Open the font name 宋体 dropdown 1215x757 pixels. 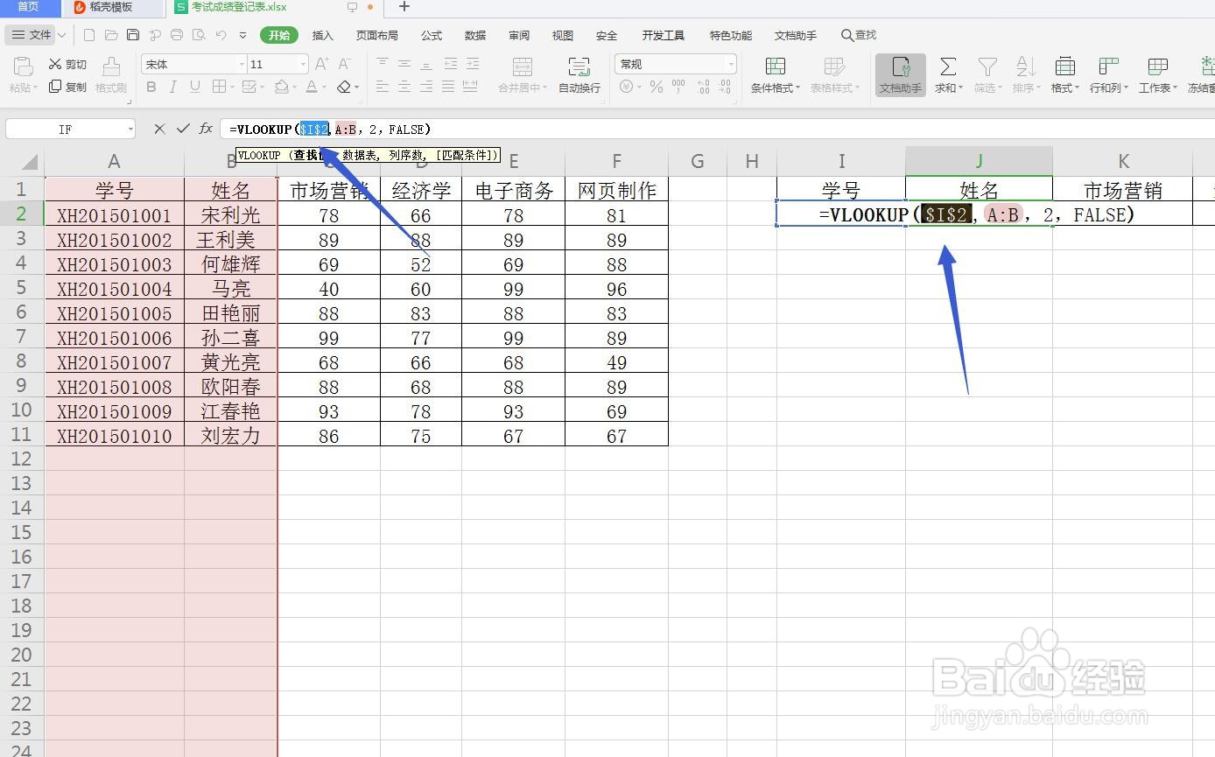pos(242,65)
